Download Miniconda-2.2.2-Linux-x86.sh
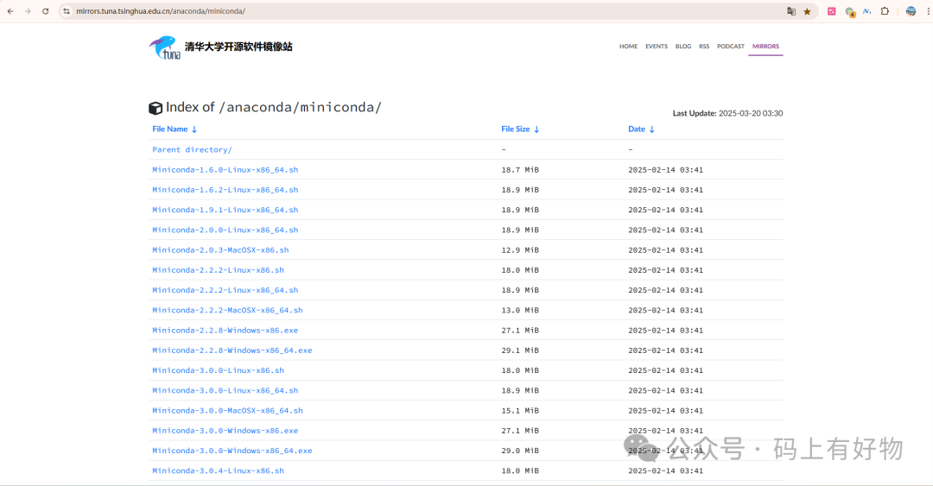 (x=218, y=270)
